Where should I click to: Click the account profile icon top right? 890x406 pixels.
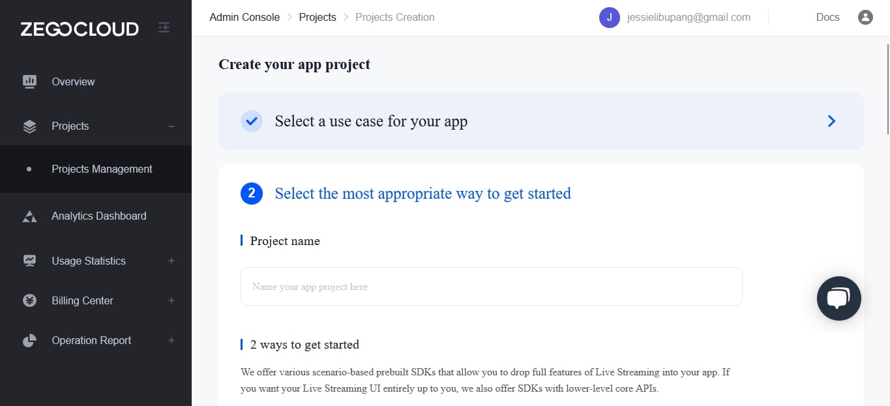click(865, 17)
